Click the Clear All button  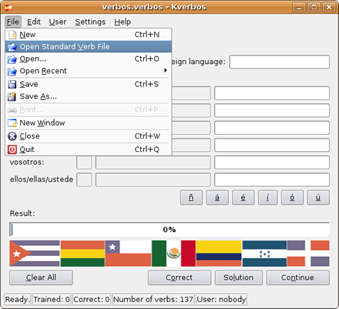point(41,277)
